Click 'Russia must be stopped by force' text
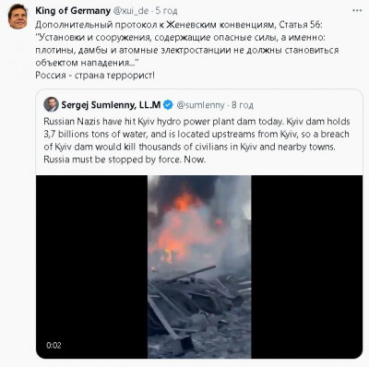Viewport: 369px width, 367px height. click(x=112, y=160)
